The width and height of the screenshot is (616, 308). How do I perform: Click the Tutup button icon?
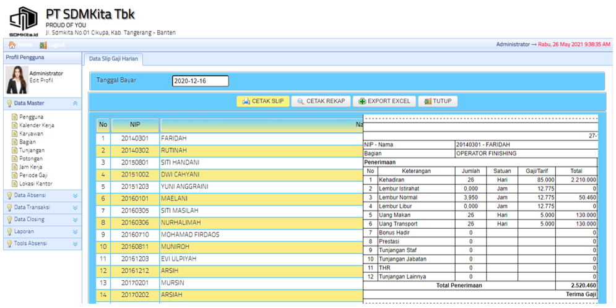pos(427,101)
